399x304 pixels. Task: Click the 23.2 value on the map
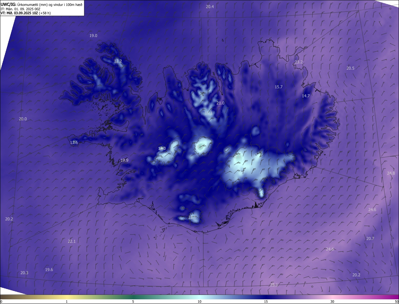click(299, 62)
